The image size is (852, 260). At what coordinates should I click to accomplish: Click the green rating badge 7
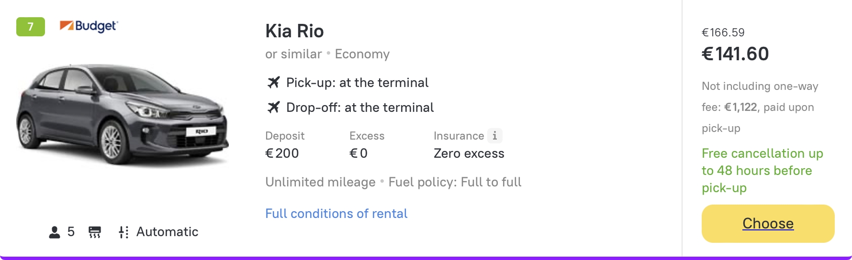31,27
